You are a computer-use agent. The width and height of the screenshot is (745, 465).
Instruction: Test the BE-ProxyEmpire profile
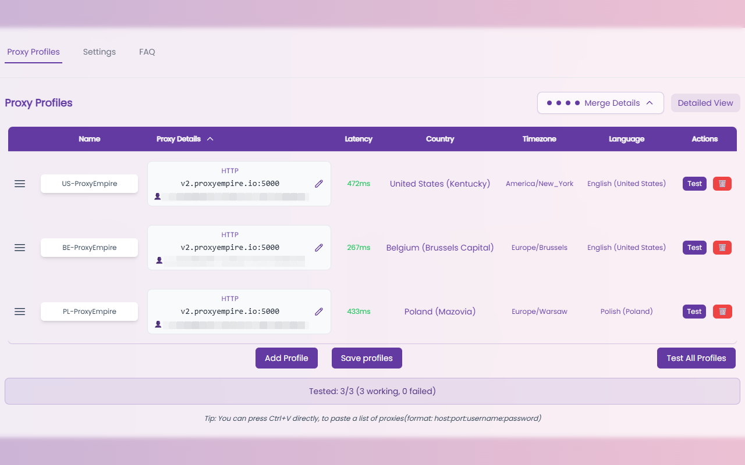[x=694, y=248]
